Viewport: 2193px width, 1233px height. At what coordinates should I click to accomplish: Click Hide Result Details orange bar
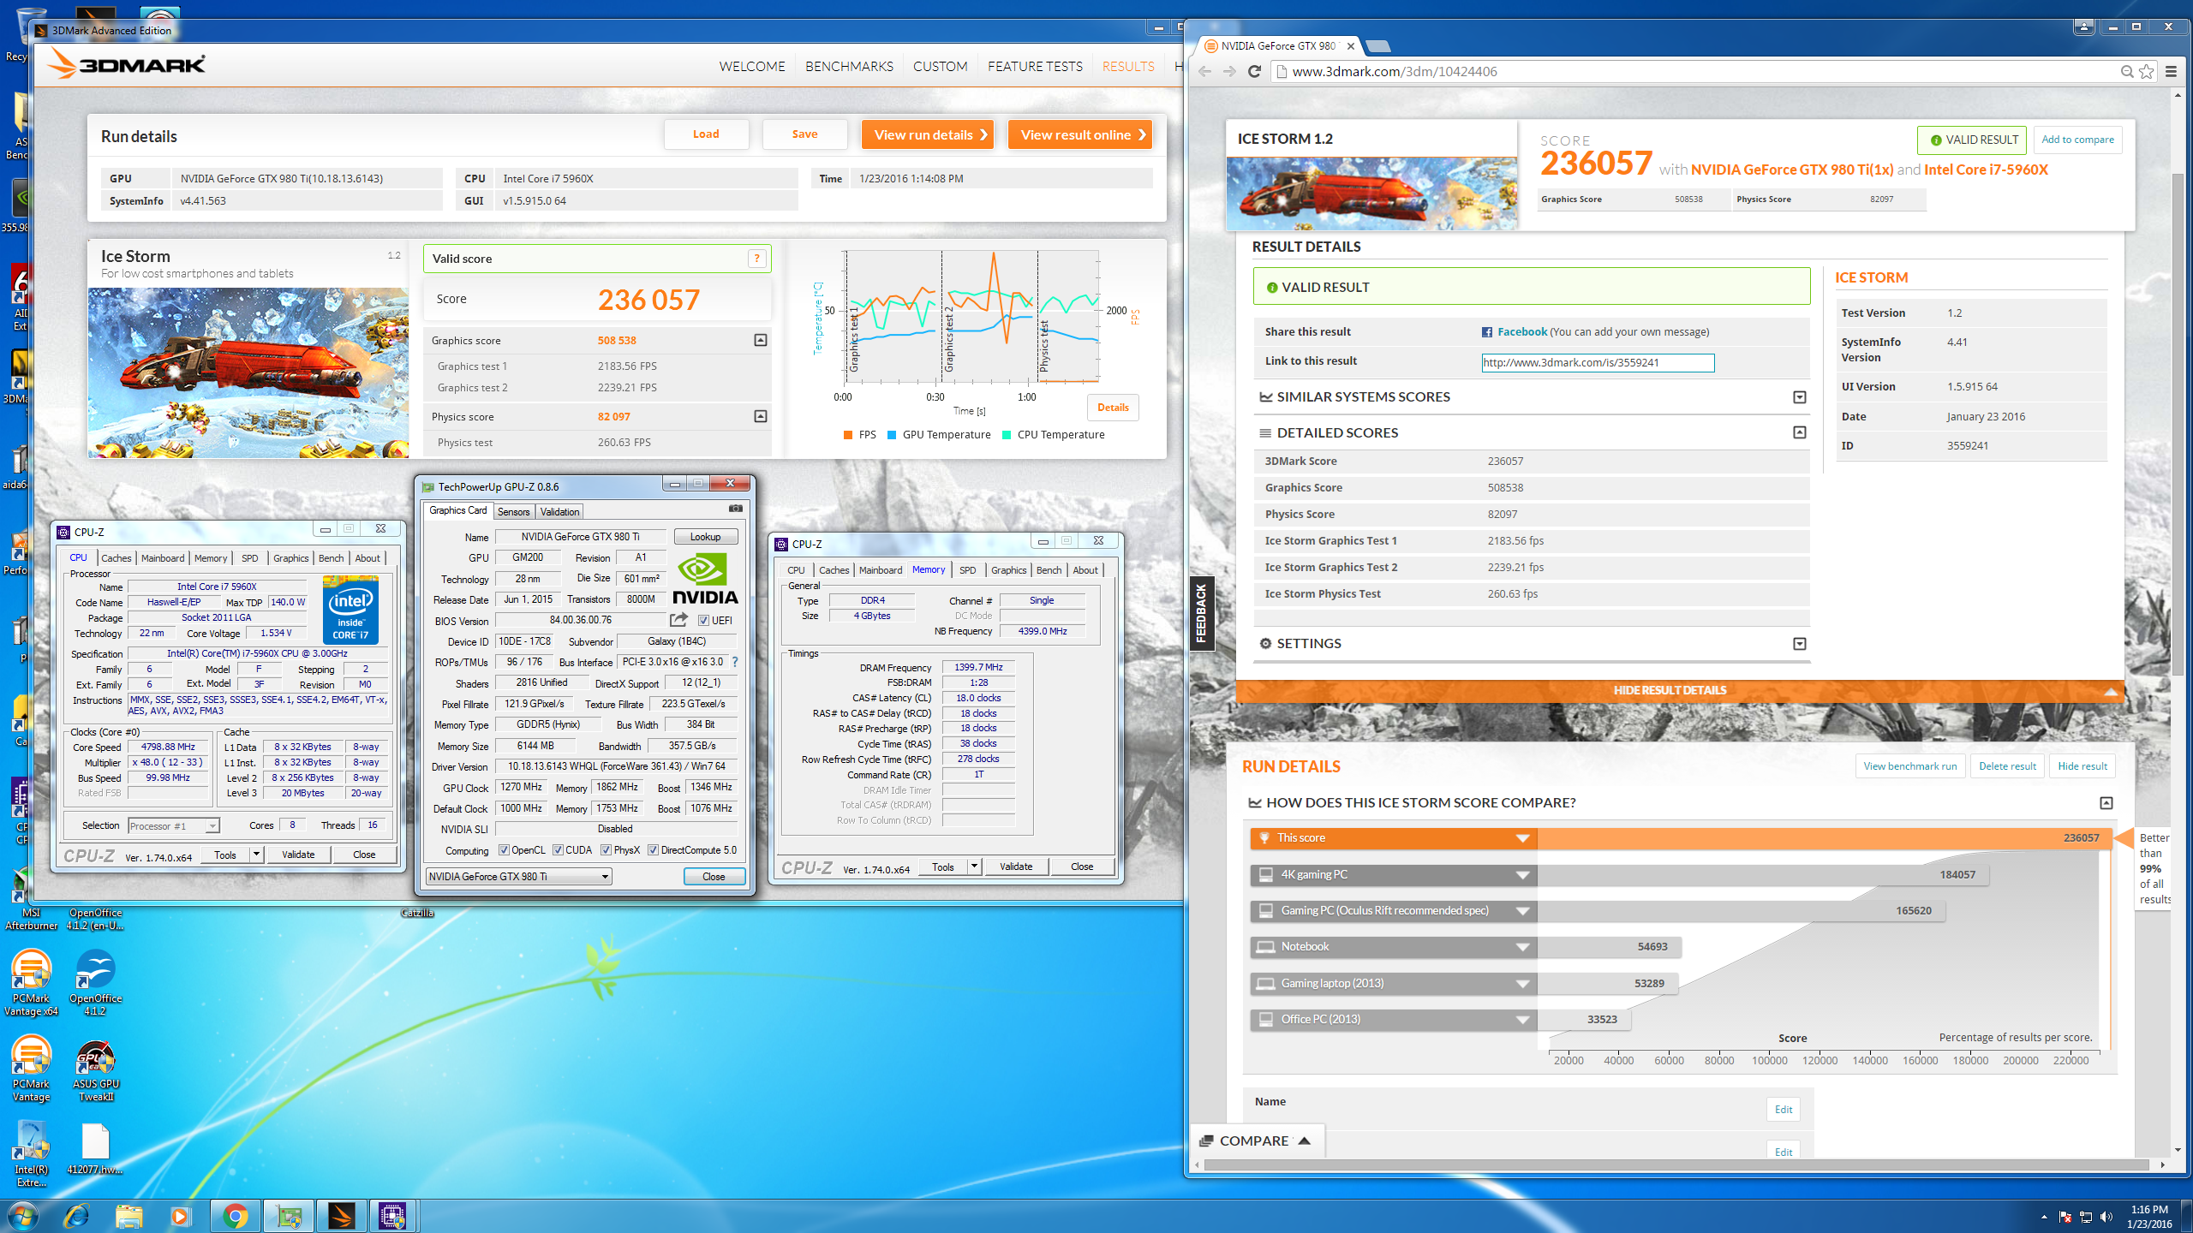pyautogui.click(x=1678, y=691)
